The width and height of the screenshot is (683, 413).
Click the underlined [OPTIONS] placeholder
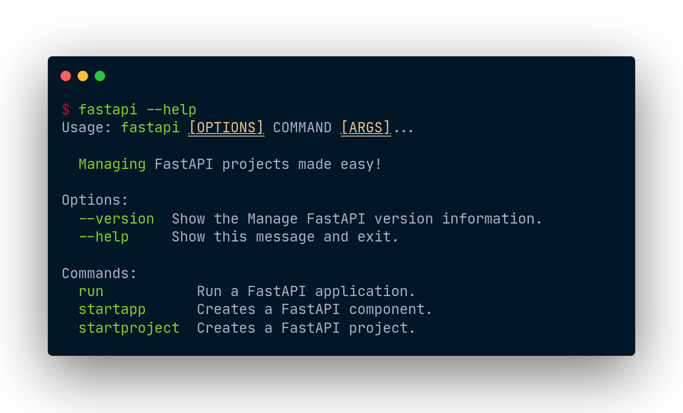tap(226, 128)
